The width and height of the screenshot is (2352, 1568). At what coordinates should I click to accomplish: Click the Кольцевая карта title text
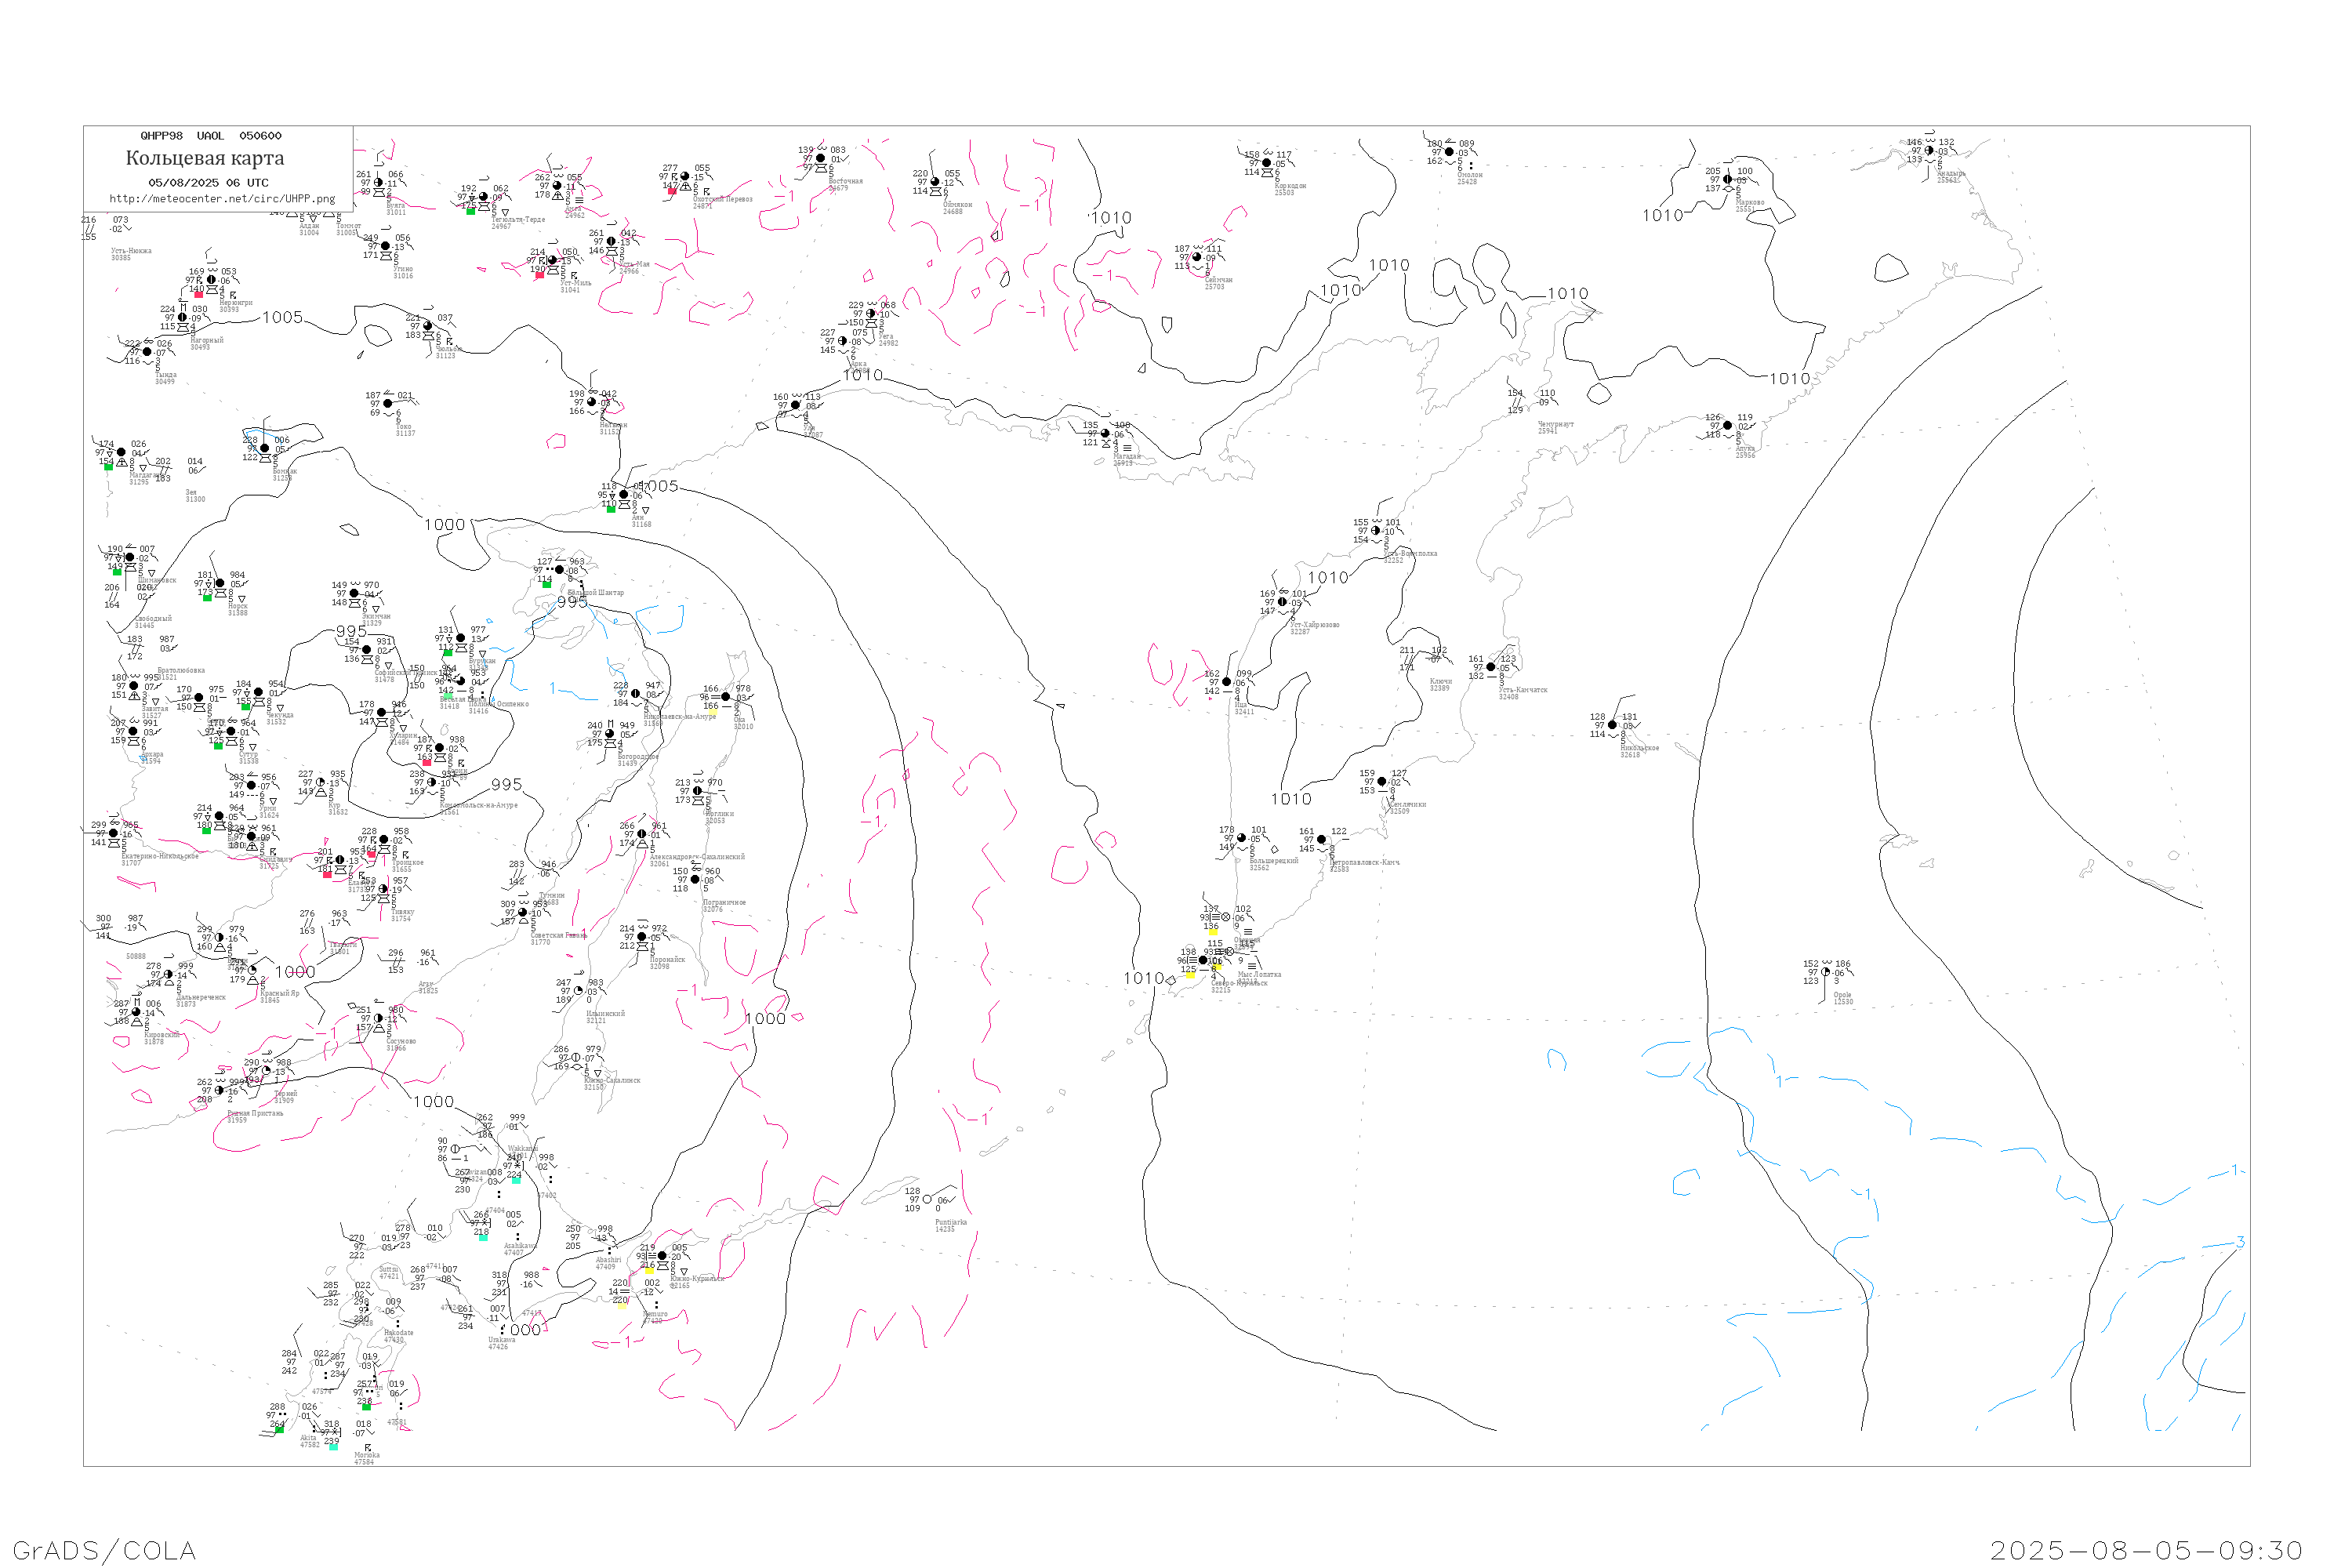(205, 158)
